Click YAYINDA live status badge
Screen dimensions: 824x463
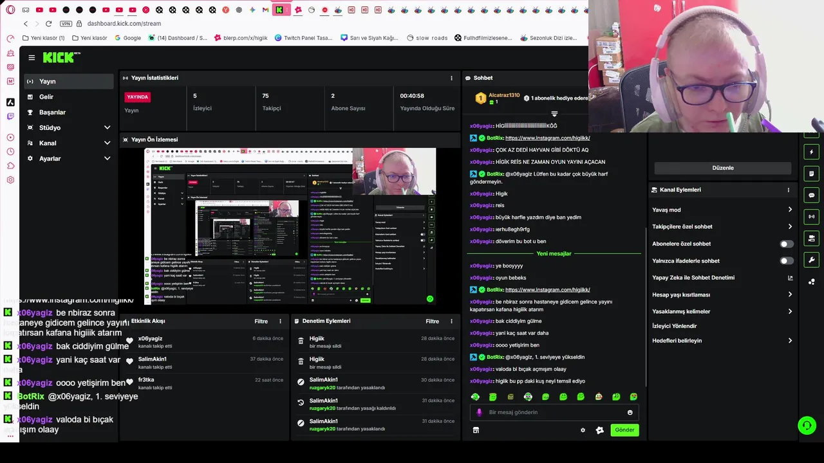138,97
